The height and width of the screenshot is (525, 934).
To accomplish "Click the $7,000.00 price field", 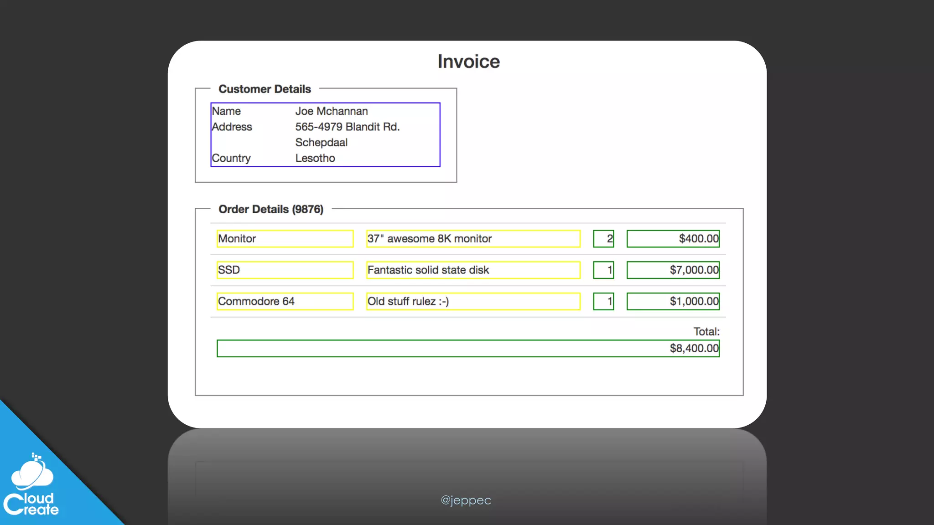I will (x=673, y=270).
